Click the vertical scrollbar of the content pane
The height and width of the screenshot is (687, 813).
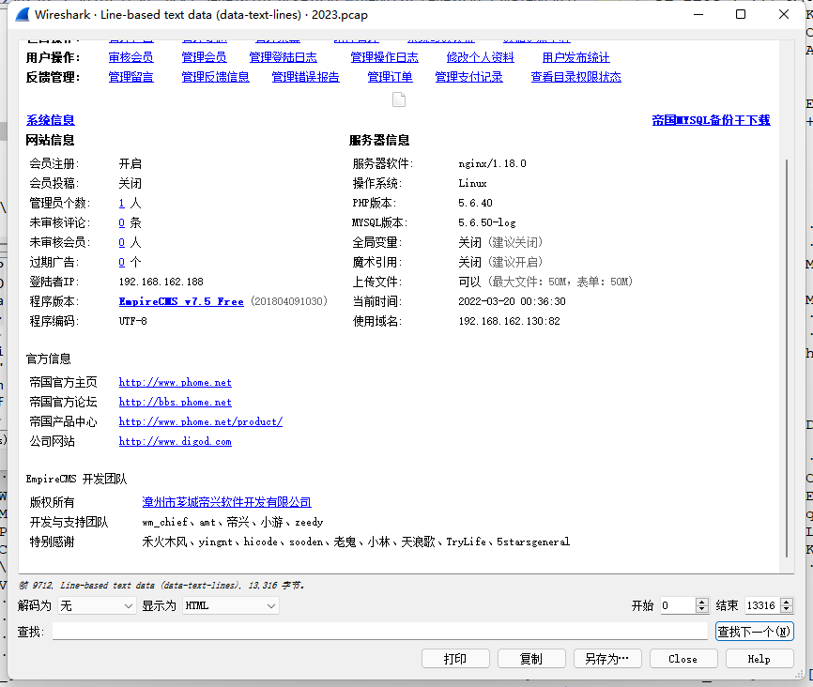click(787, 357)
